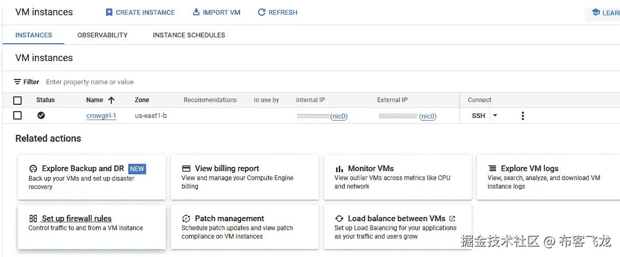The image size is (620, 257).
Task: Click the View billing report card icon
Action: [186, 169]
